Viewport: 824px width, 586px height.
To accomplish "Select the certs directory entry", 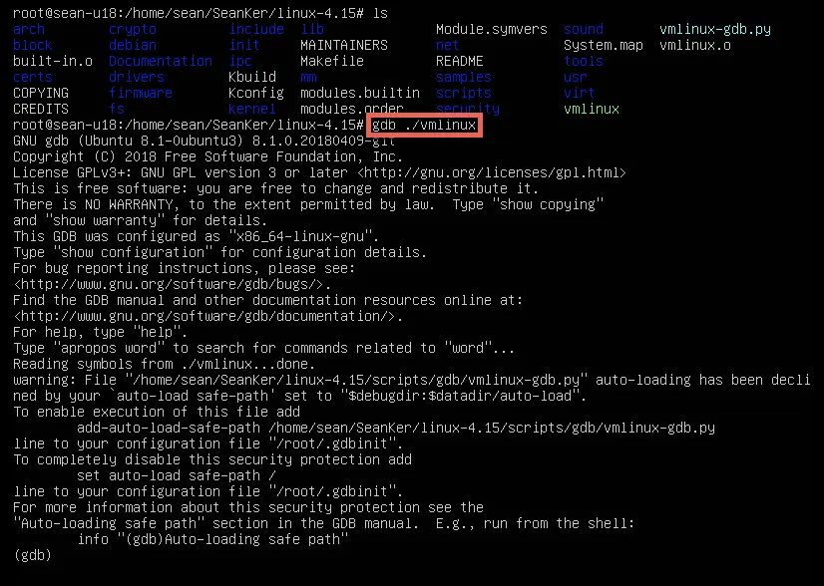I will point(33,77).
